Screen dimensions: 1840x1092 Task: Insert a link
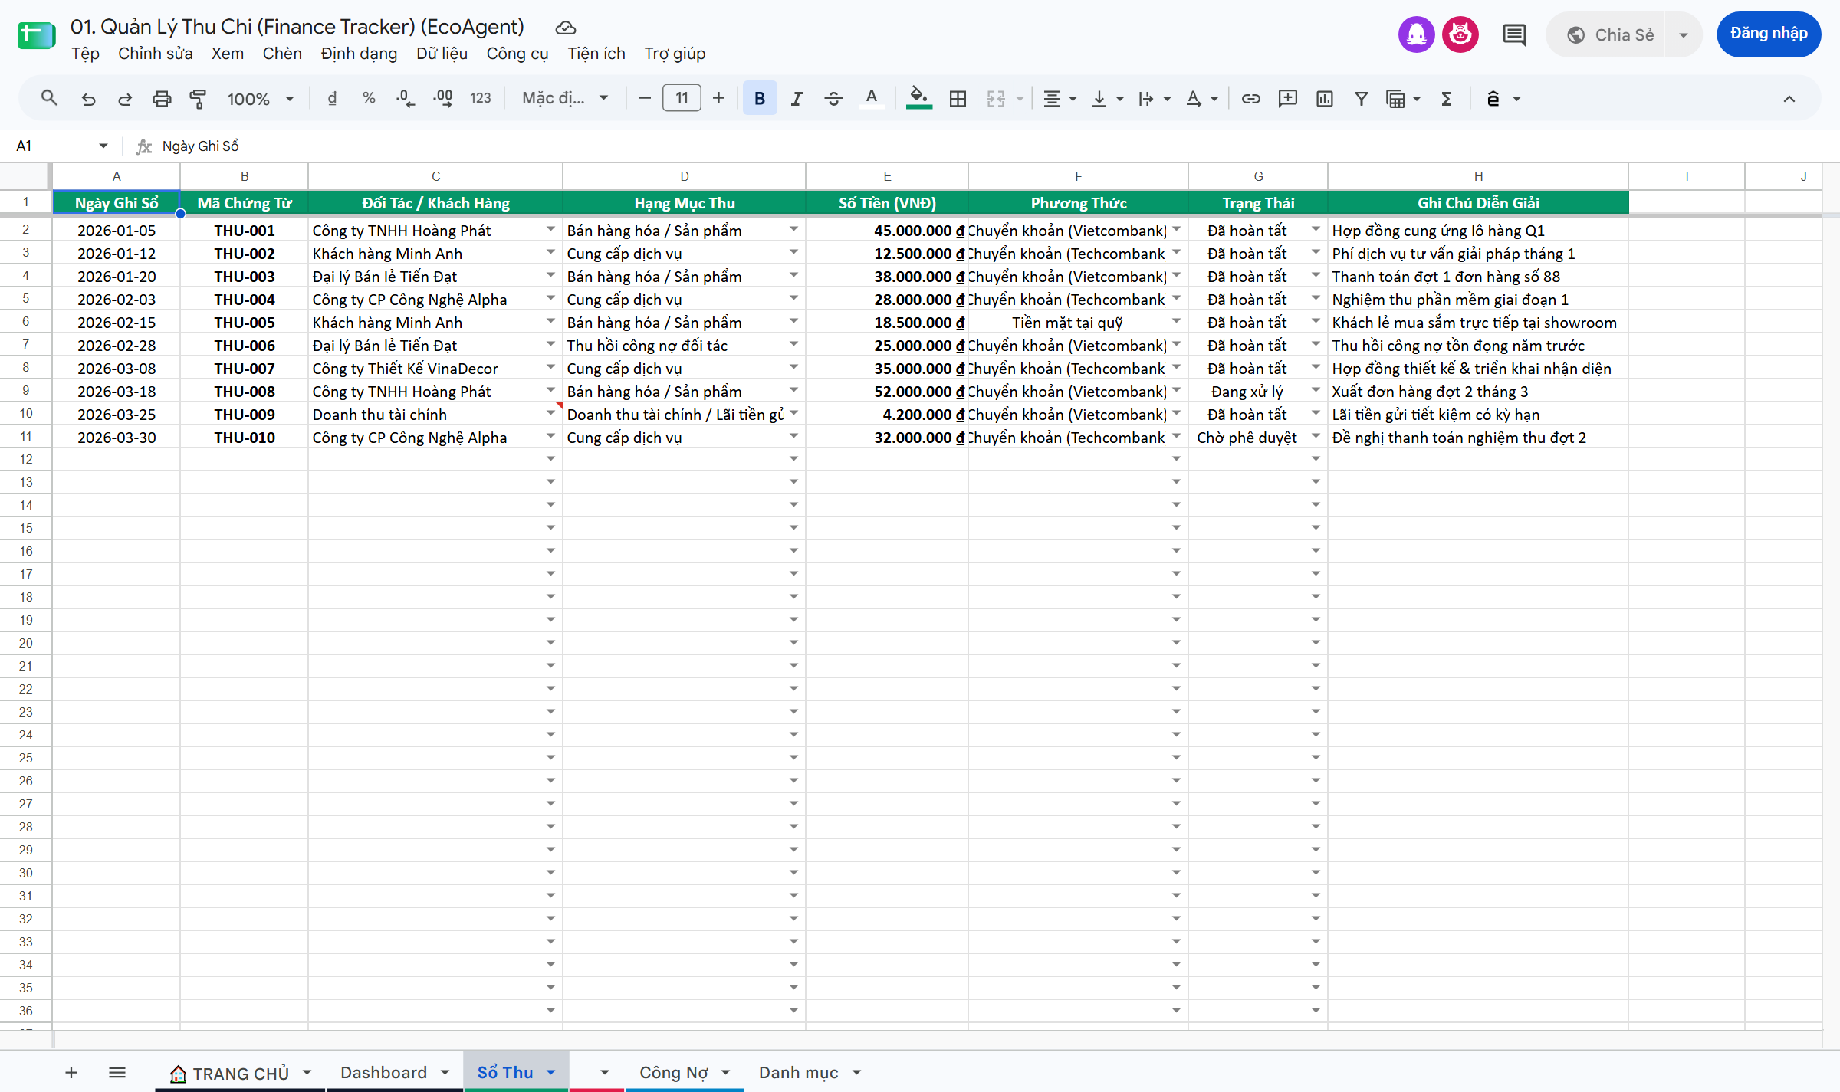(1251, 99)
